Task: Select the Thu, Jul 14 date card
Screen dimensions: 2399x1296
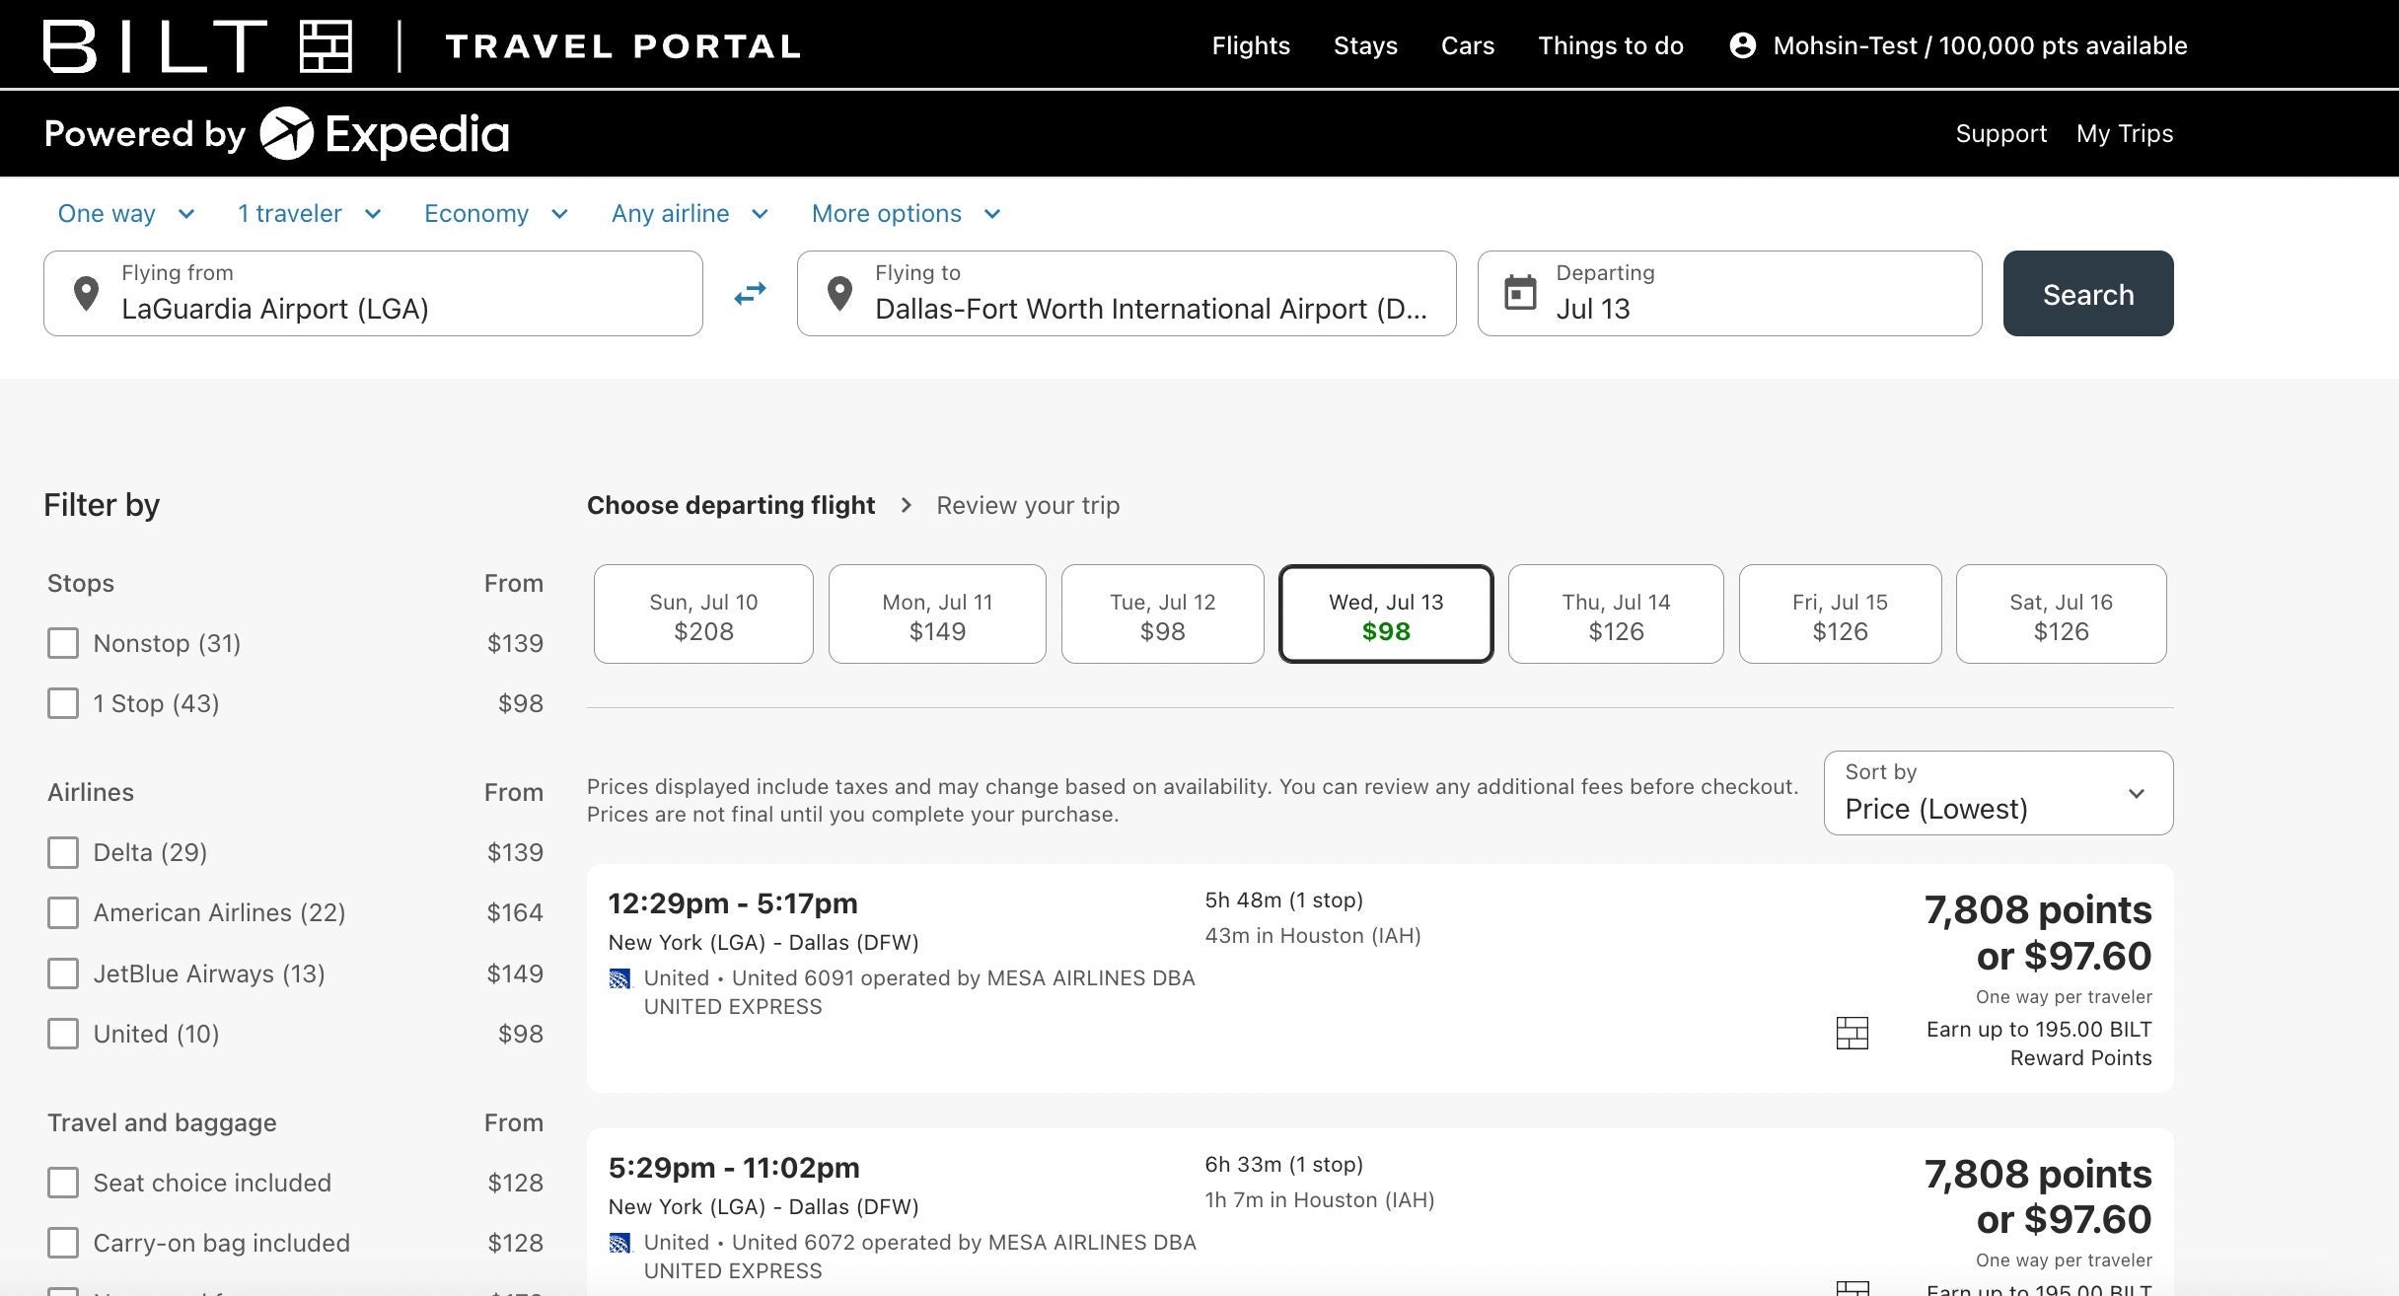Action: (x=1615, y=612)
